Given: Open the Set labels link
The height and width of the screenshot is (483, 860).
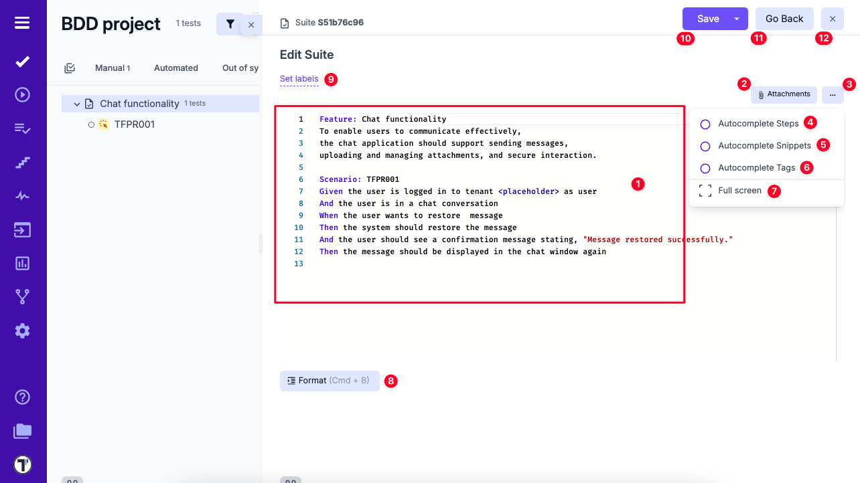Looking at the screenshot, I should (299, 78).
